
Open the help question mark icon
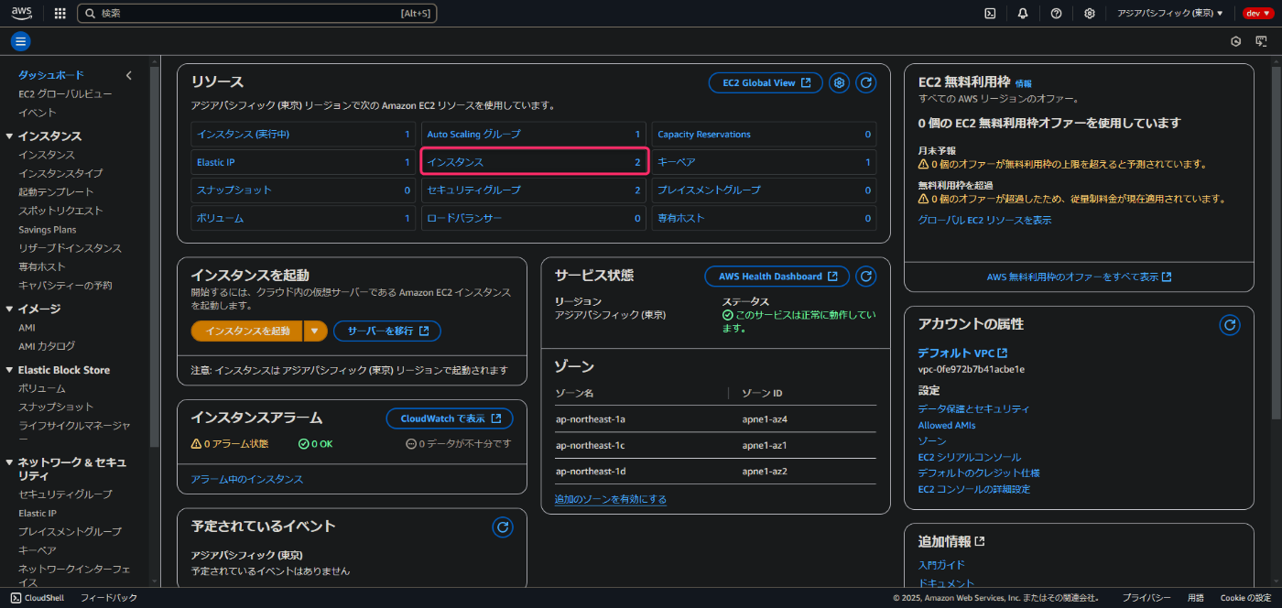tap(1056, 13)
